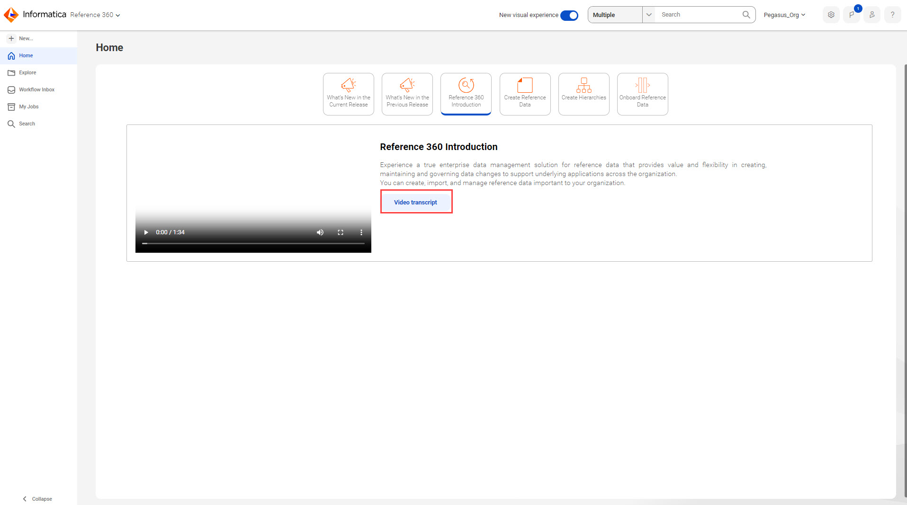Open Explore in the sidebar
The image size is (907, 505).
[38, 73]
